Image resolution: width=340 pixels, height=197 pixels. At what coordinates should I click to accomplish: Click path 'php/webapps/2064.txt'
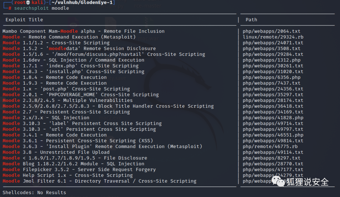coord(271,31)
